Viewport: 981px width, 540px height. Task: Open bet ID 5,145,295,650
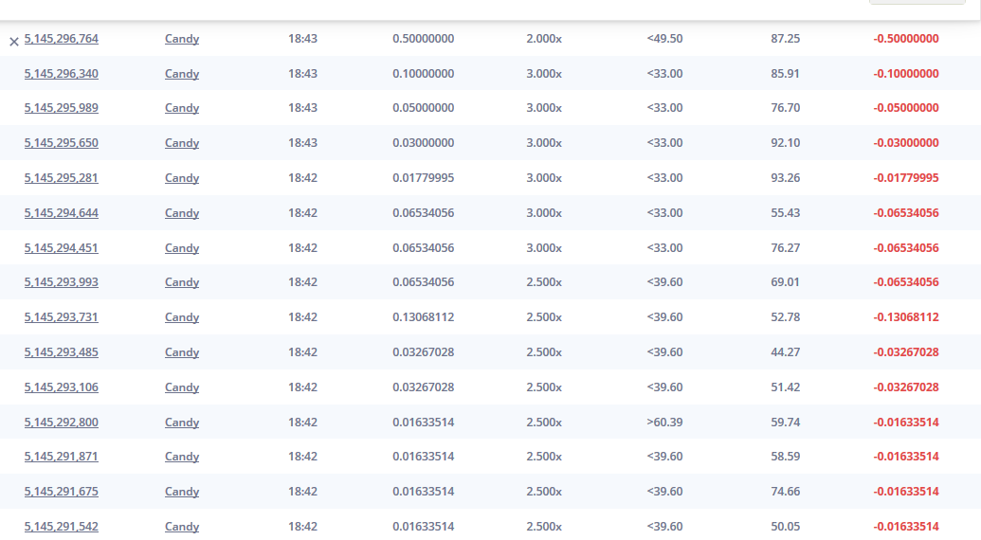(62, 143)
